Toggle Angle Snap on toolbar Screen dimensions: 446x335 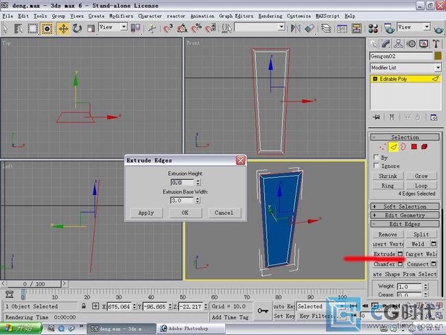(x=182, y=28)
